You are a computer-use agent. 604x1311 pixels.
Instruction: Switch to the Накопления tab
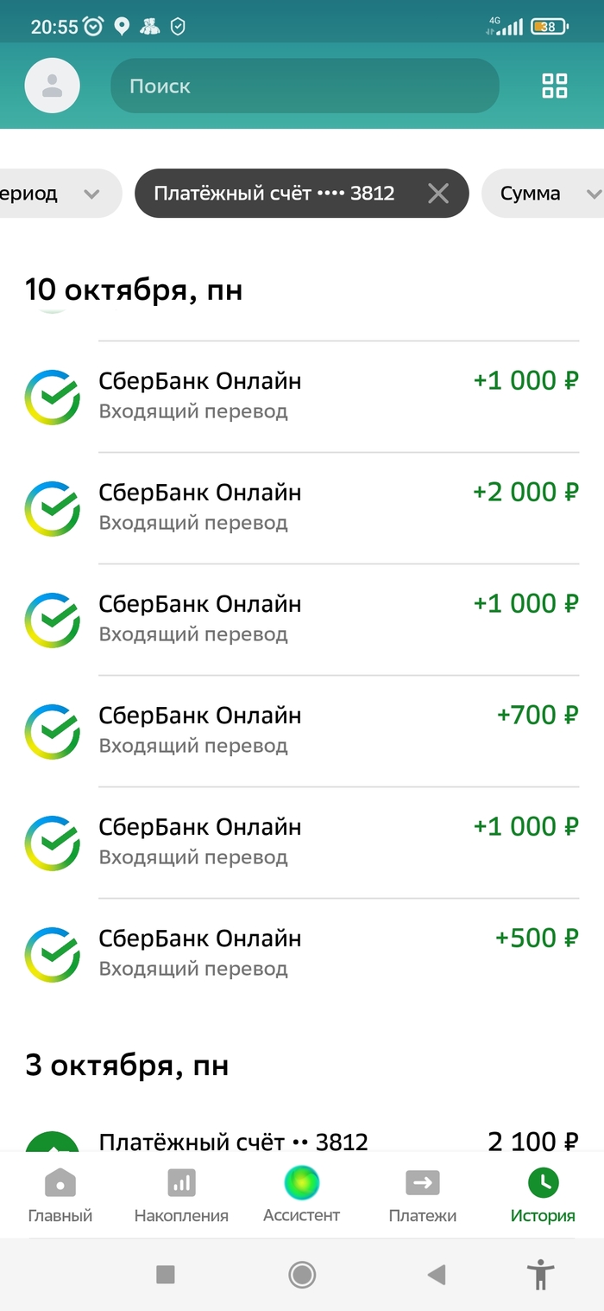181,1195
